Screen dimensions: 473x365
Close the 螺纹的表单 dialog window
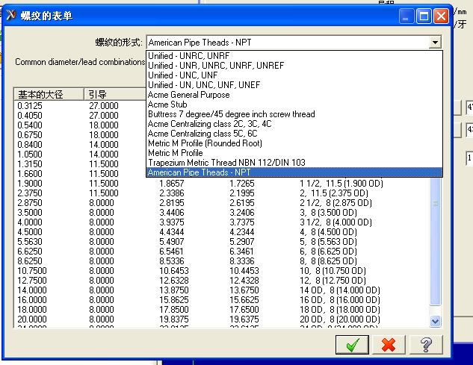[x=441, y=16]
